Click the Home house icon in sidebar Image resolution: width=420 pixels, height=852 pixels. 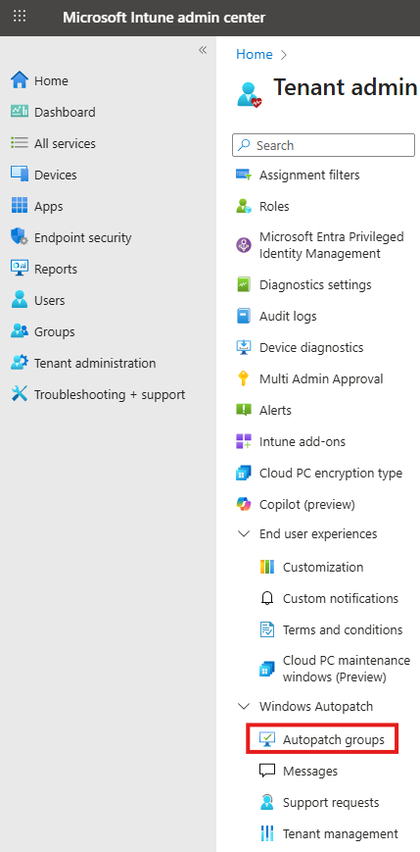(x=20, y=80)
